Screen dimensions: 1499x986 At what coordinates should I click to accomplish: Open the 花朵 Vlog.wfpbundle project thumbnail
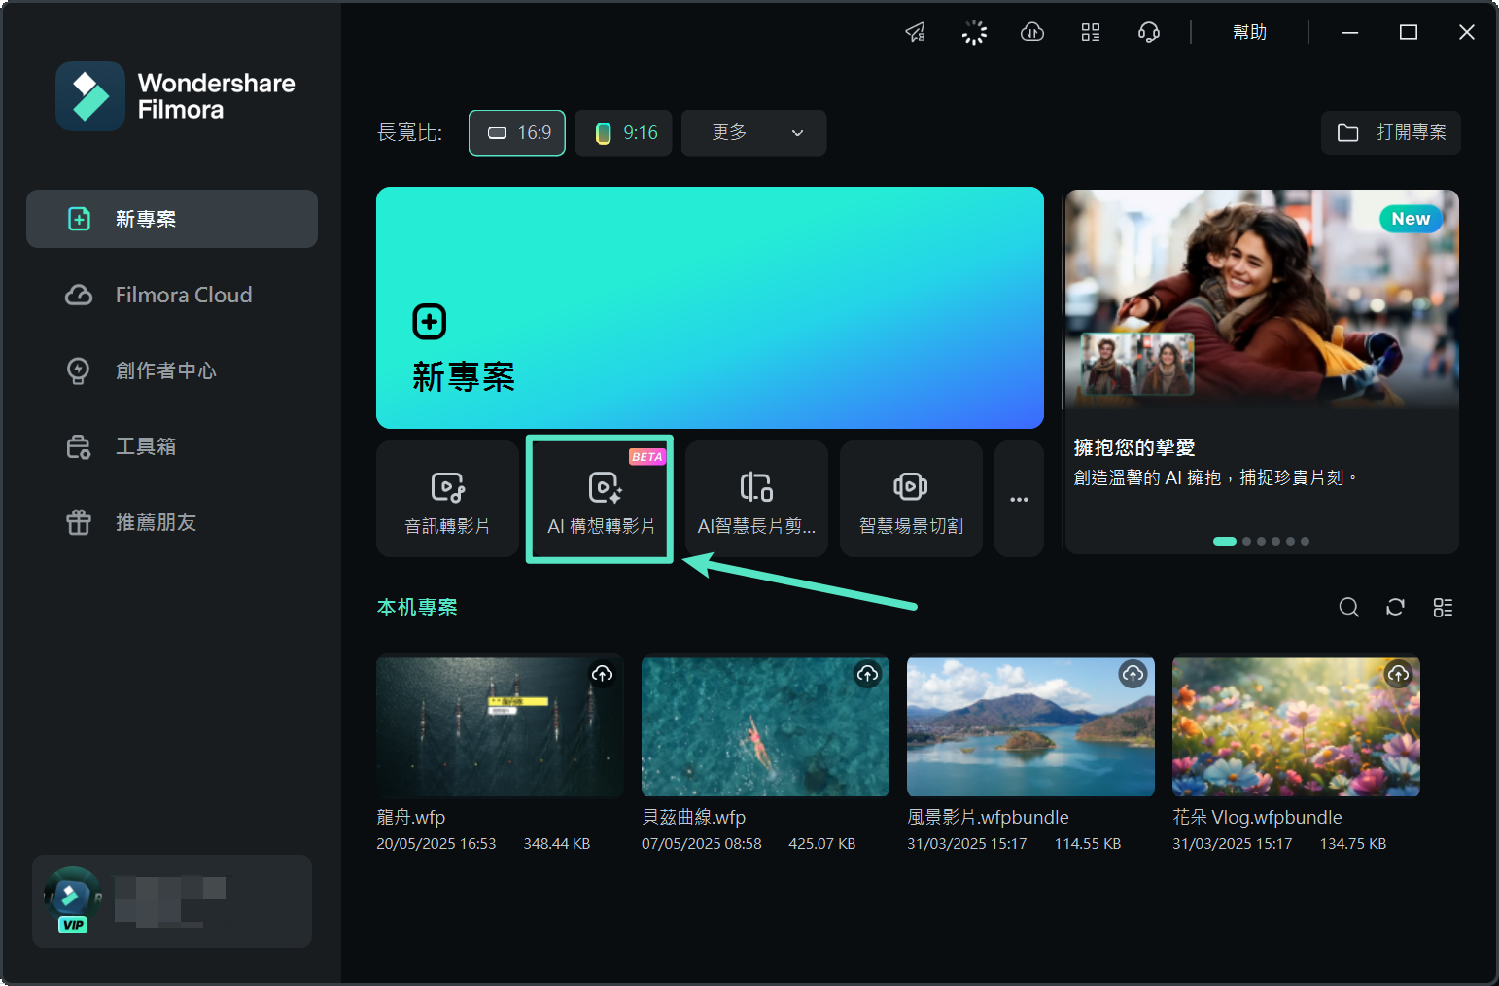[1296, 726]
